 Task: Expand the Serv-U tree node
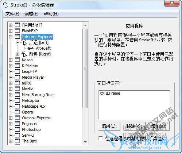11,135
